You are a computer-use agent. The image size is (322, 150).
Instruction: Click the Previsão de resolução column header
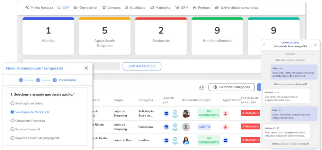pyautogui.click(x=250, y=100)
